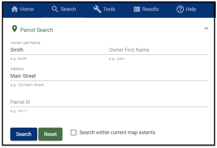This screenshot has height=148, width=217.
Task: Click the Help question mark icon
Action: pos(180,9)
